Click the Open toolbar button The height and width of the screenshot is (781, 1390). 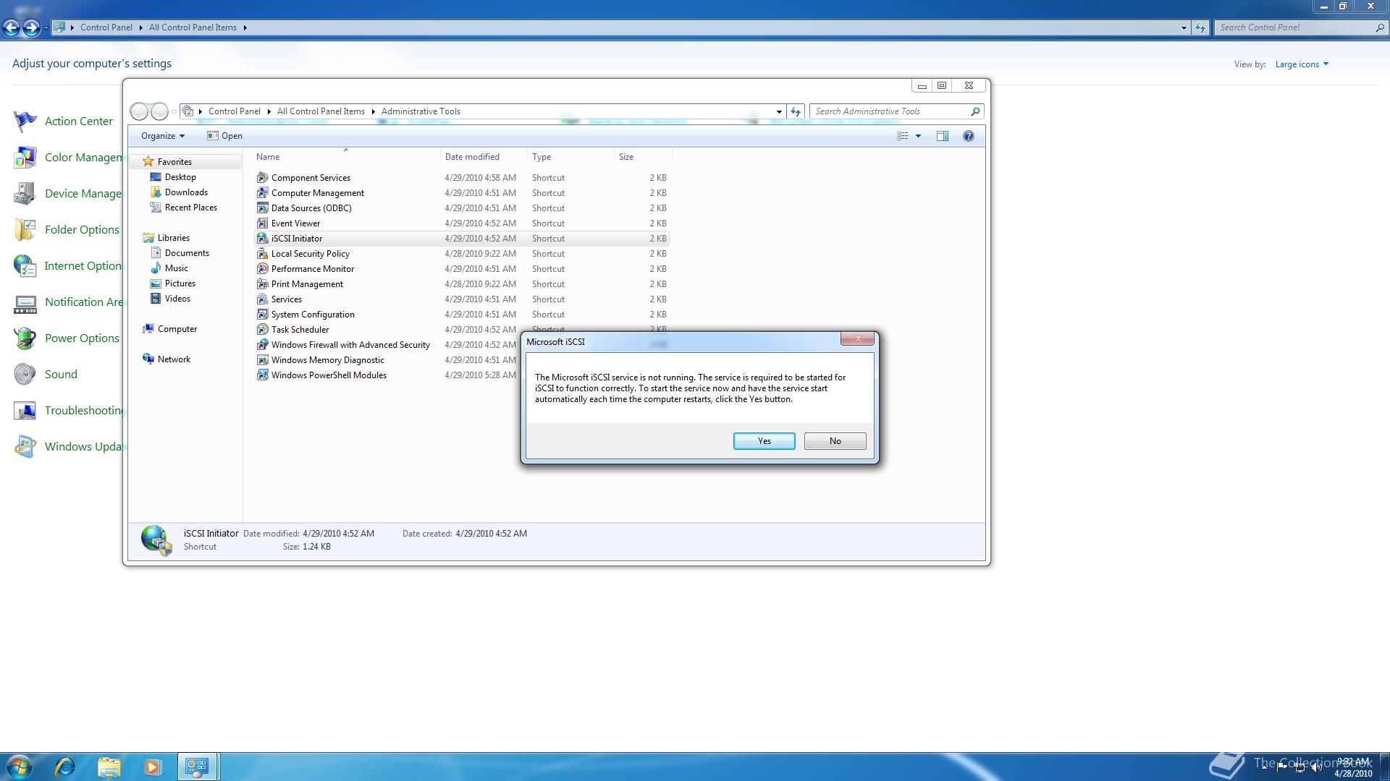click(224, 136)
